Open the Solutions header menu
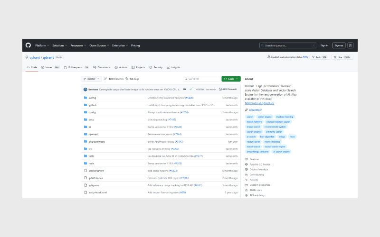Image resolution: width=380 pixels, height=237 pixels. (59, 46)
